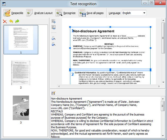
Task: Remove the selected recognition area icon
Action: coord(54,27)
